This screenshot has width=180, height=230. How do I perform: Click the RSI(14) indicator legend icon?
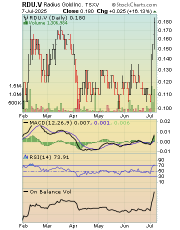click(x=25, y=157)
